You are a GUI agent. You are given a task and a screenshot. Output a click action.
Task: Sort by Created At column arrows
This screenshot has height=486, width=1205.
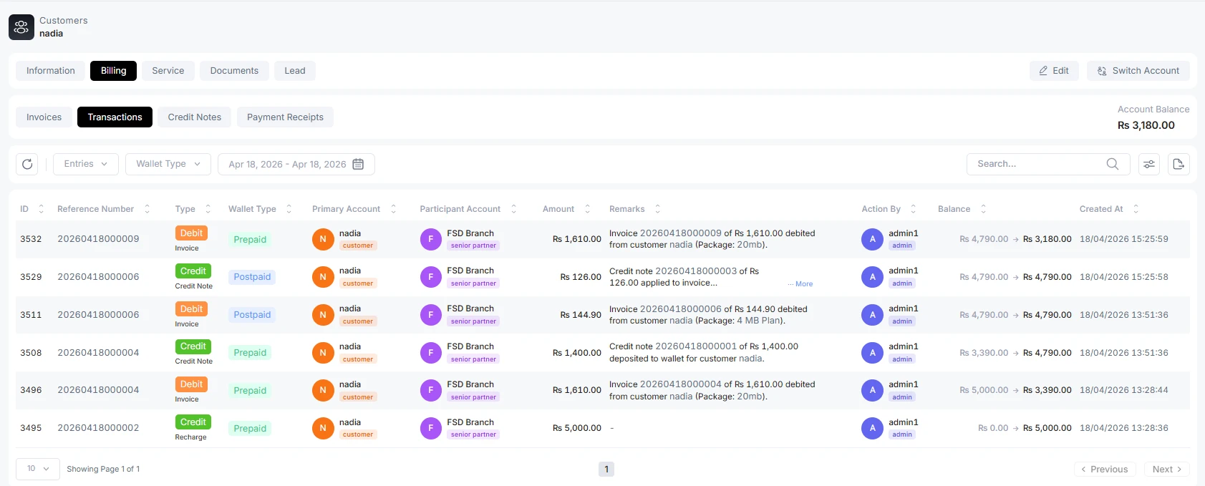pos(1136,209)
